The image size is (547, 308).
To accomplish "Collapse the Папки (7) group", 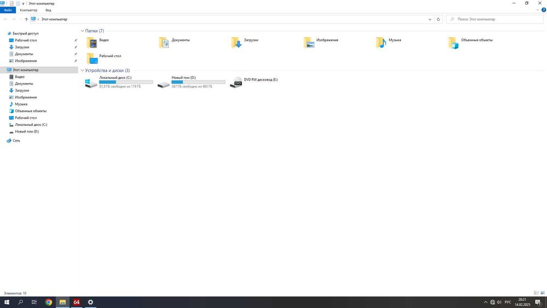I will point(83,31).
